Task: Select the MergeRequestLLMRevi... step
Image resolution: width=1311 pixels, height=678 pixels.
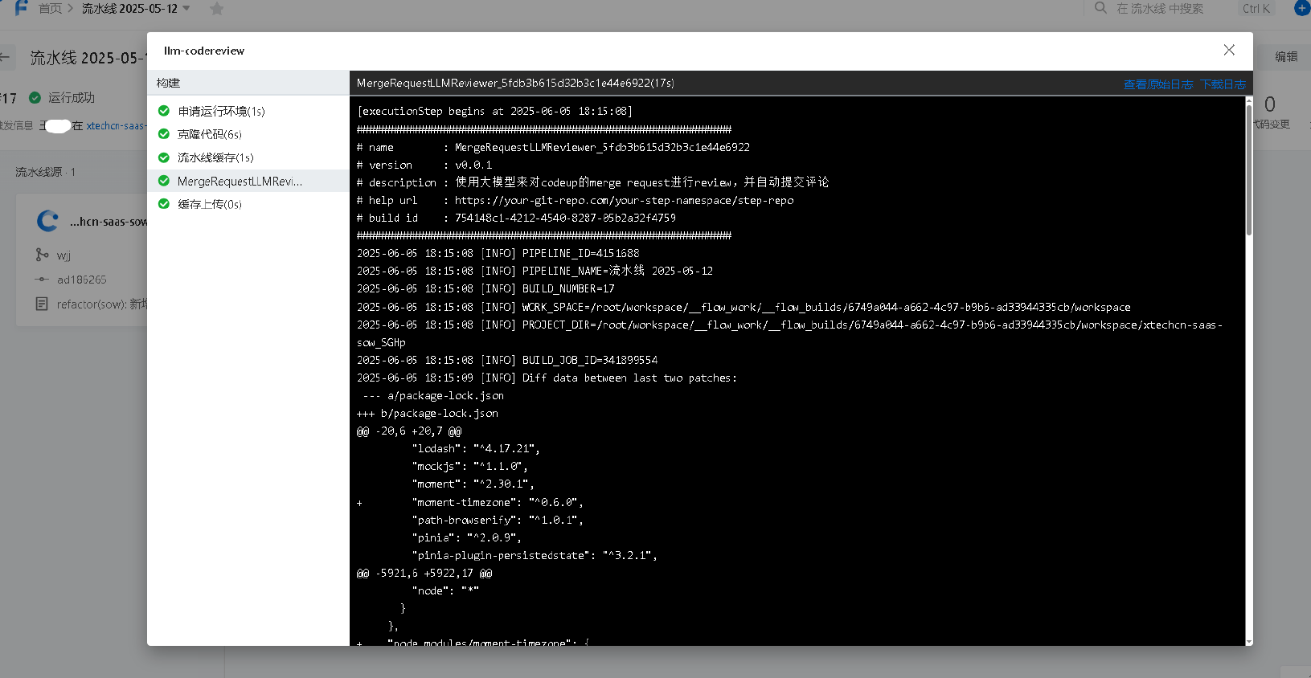Action: click(x=240, y=181)
